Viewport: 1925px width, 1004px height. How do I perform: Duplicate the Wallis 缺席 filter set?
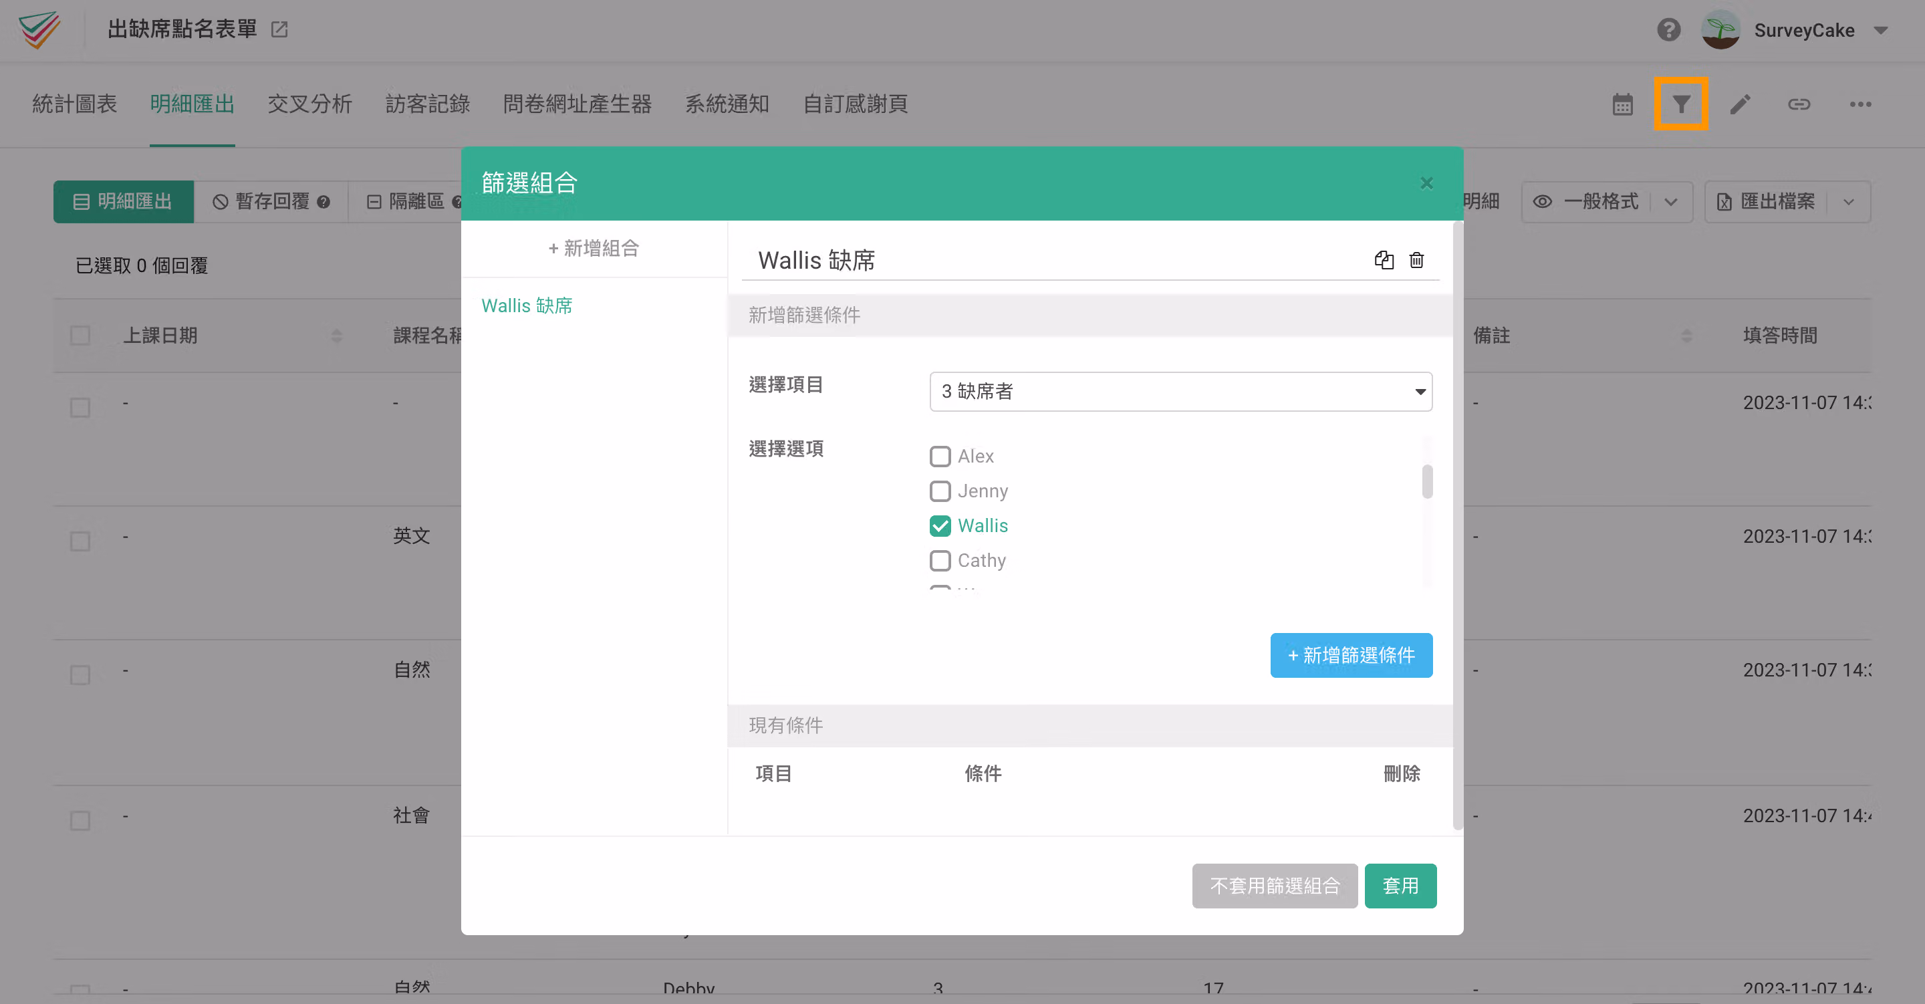1384,260
